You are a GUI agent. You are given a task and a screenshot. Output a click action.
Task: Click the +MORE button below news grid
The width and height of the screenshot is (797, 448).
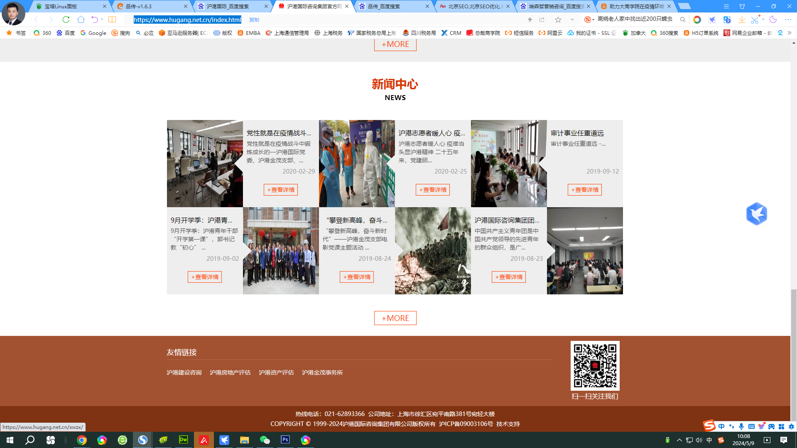coord(395,318)
